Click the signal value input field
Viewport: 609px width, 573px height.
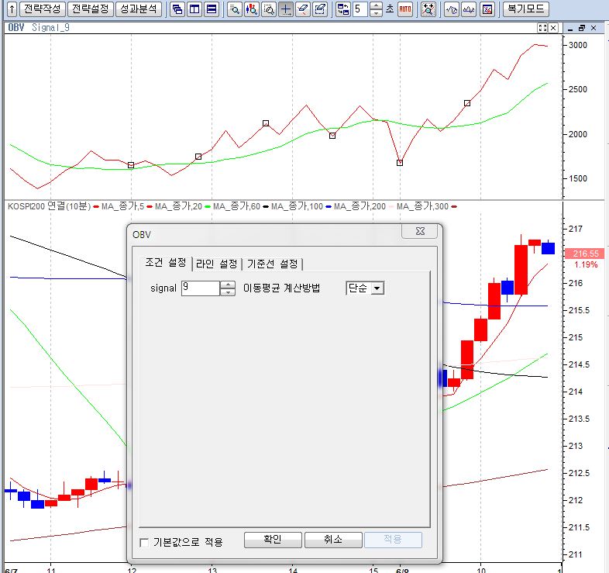pyautogui.click(x=199, y=288)
